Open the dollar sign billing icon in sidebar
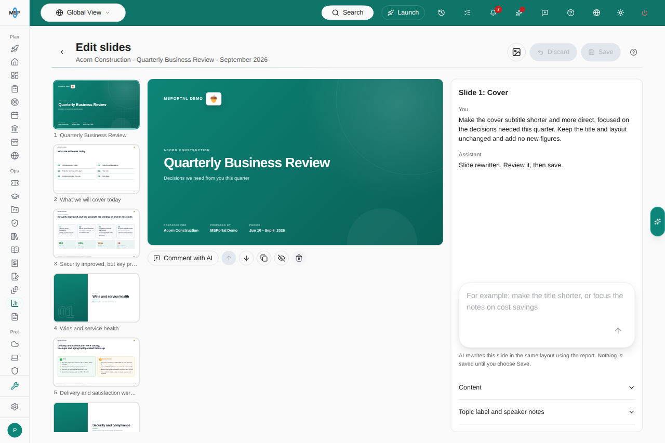This screenshot has width=665, height=443. pyautogui.click(x=15, y=263)
